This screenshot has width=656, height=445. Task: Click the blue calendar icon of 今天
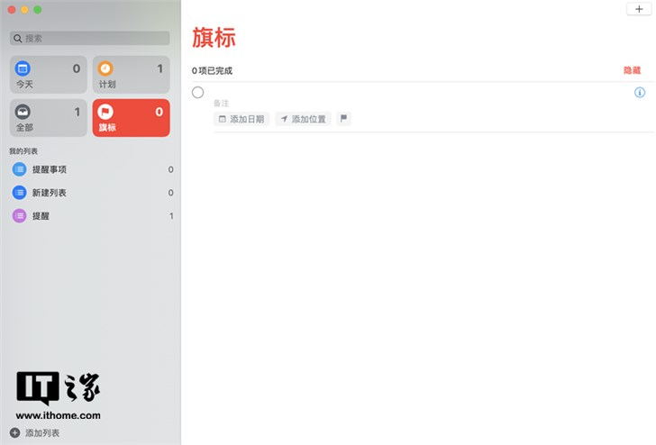(23, 68)
